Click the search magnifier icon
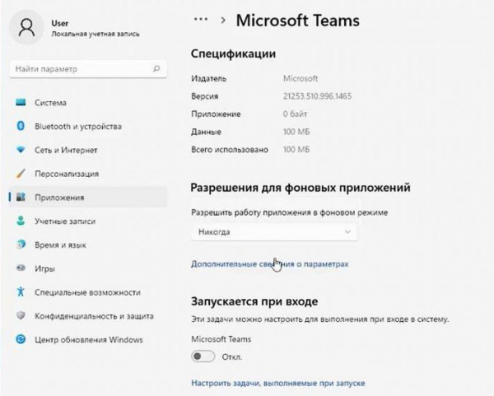 tap(156, 68)
